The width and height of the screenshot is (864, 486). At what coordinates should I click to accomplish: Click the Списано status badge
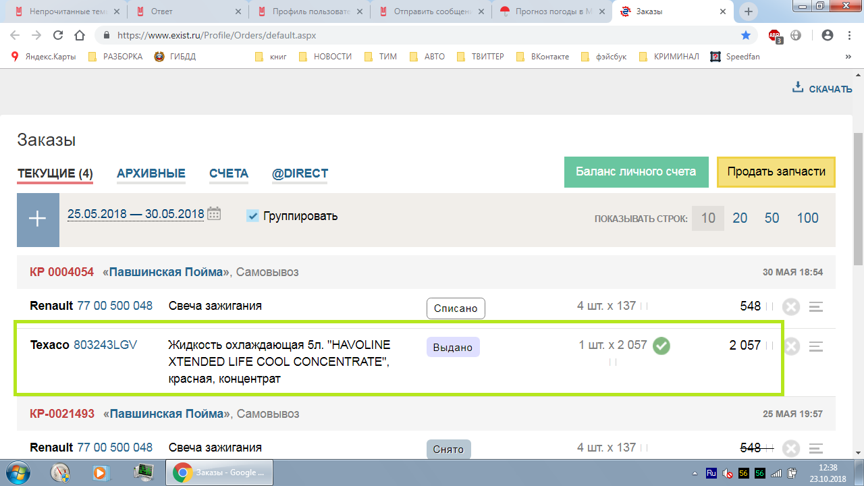pos(456,308)
